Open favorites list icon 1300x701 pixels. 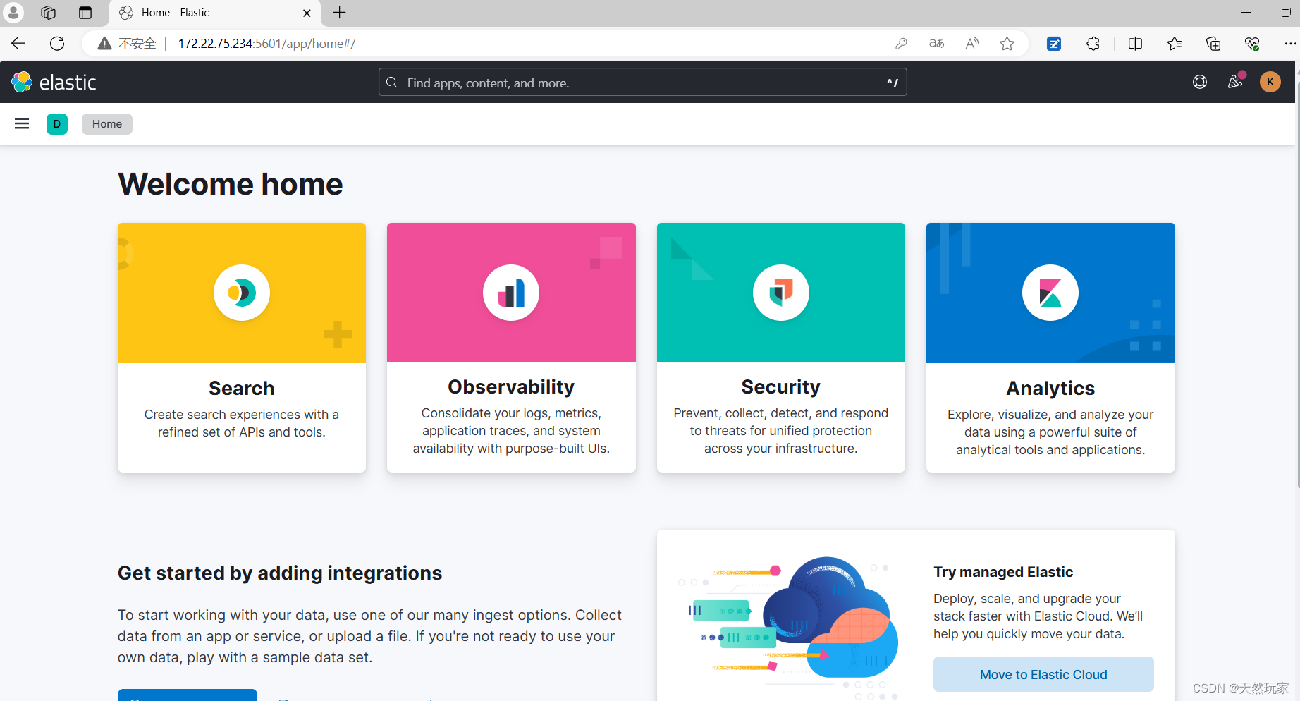point(1175,44)
